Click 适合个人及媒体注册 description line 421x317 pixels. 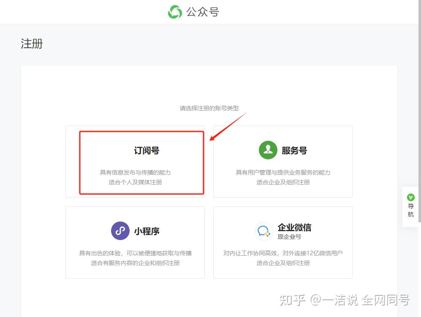(135, 182)
